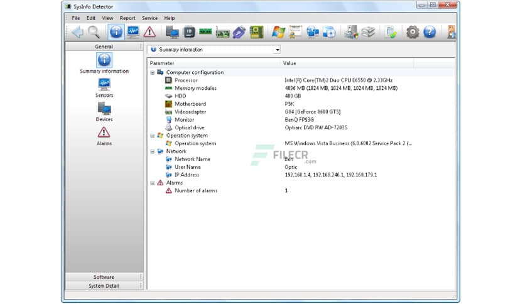Click the PCI card toolbar icon

tap(222, 33)
